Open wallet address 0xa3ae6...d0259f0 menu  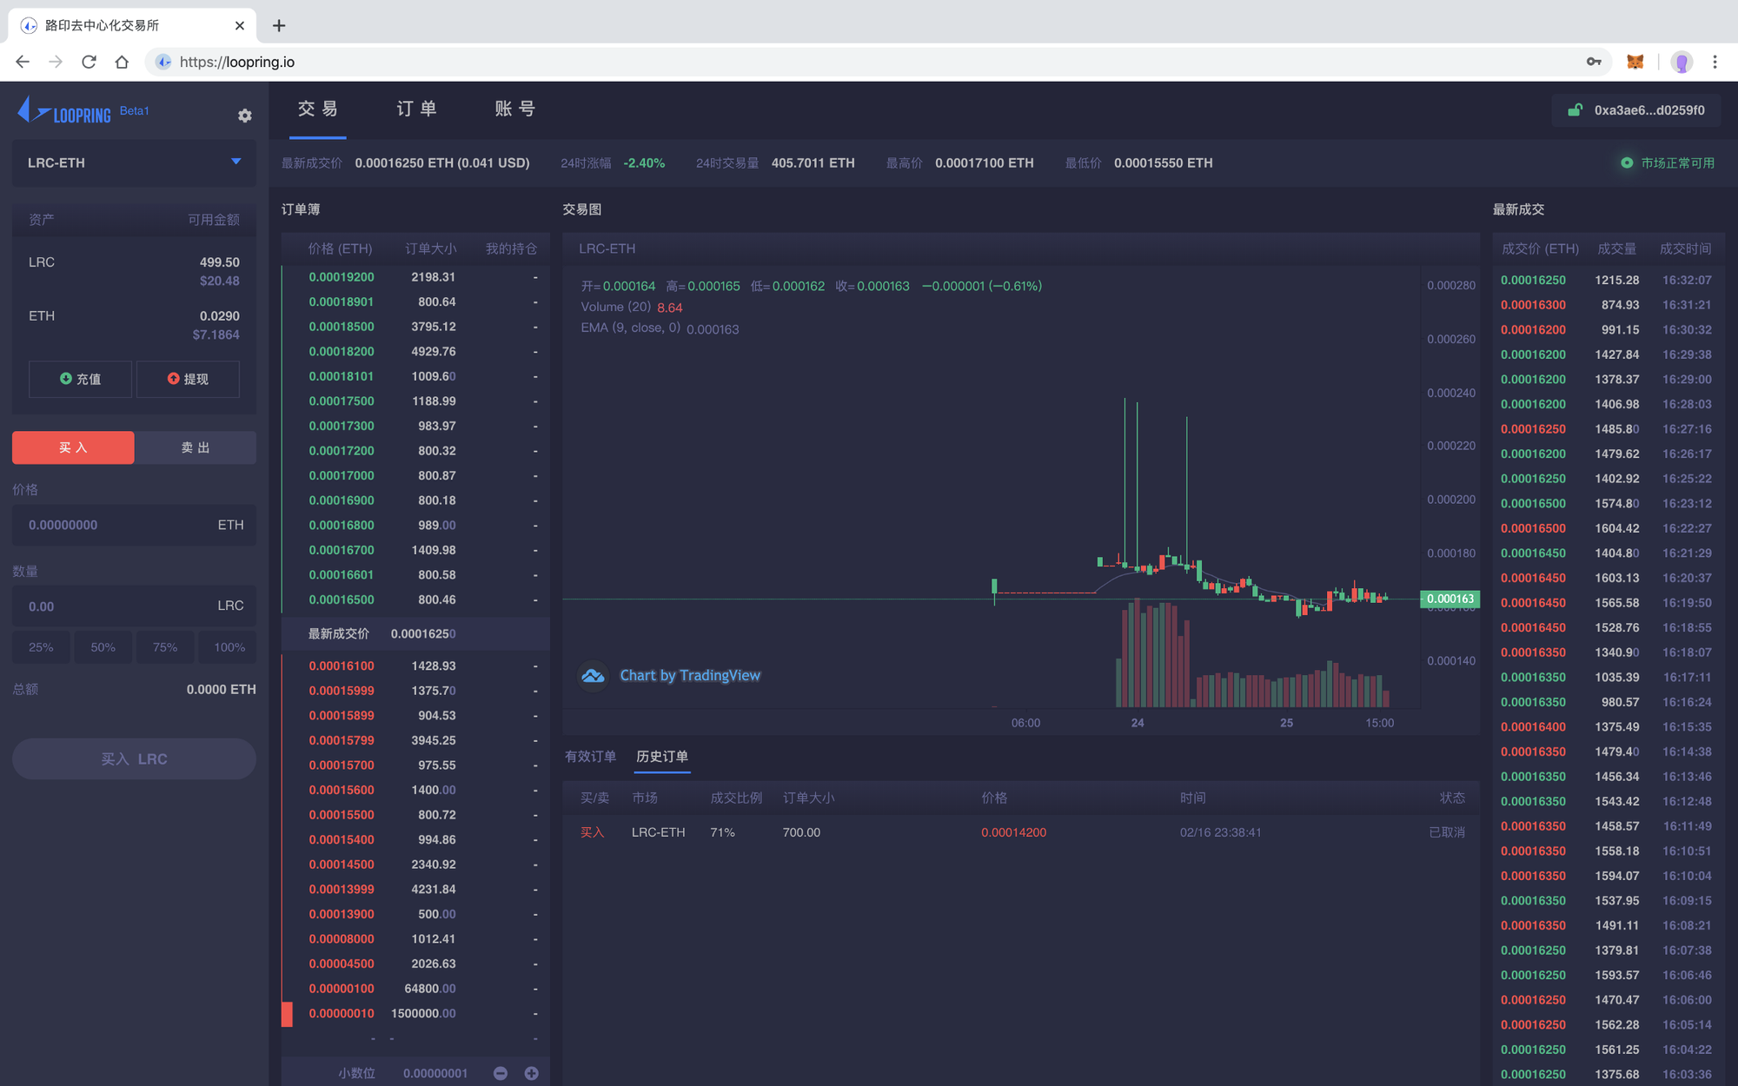point(1636,110)
